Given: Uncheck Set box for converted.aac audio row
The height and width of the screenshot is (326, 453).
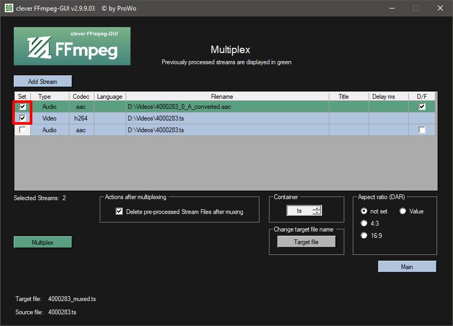Looking at the screenshot, I should point(22,106).
